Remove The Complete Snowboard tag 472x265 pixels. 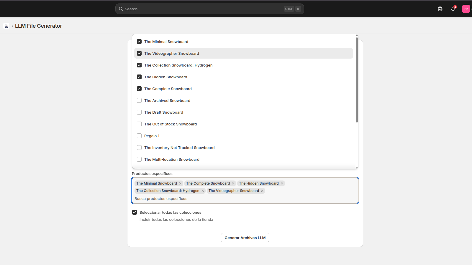click(x=233, y=183)
